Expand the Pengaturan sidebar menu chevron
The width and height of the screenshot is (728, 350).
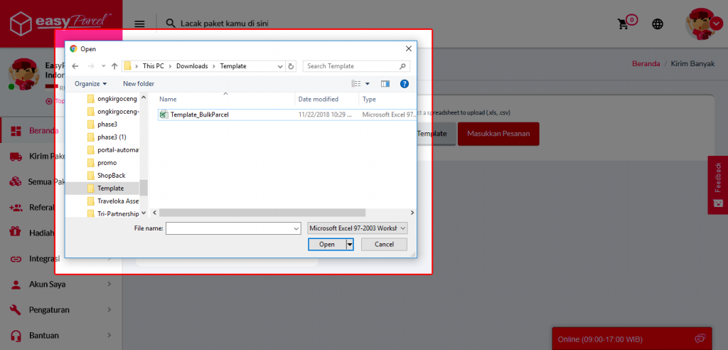(109, 309)
